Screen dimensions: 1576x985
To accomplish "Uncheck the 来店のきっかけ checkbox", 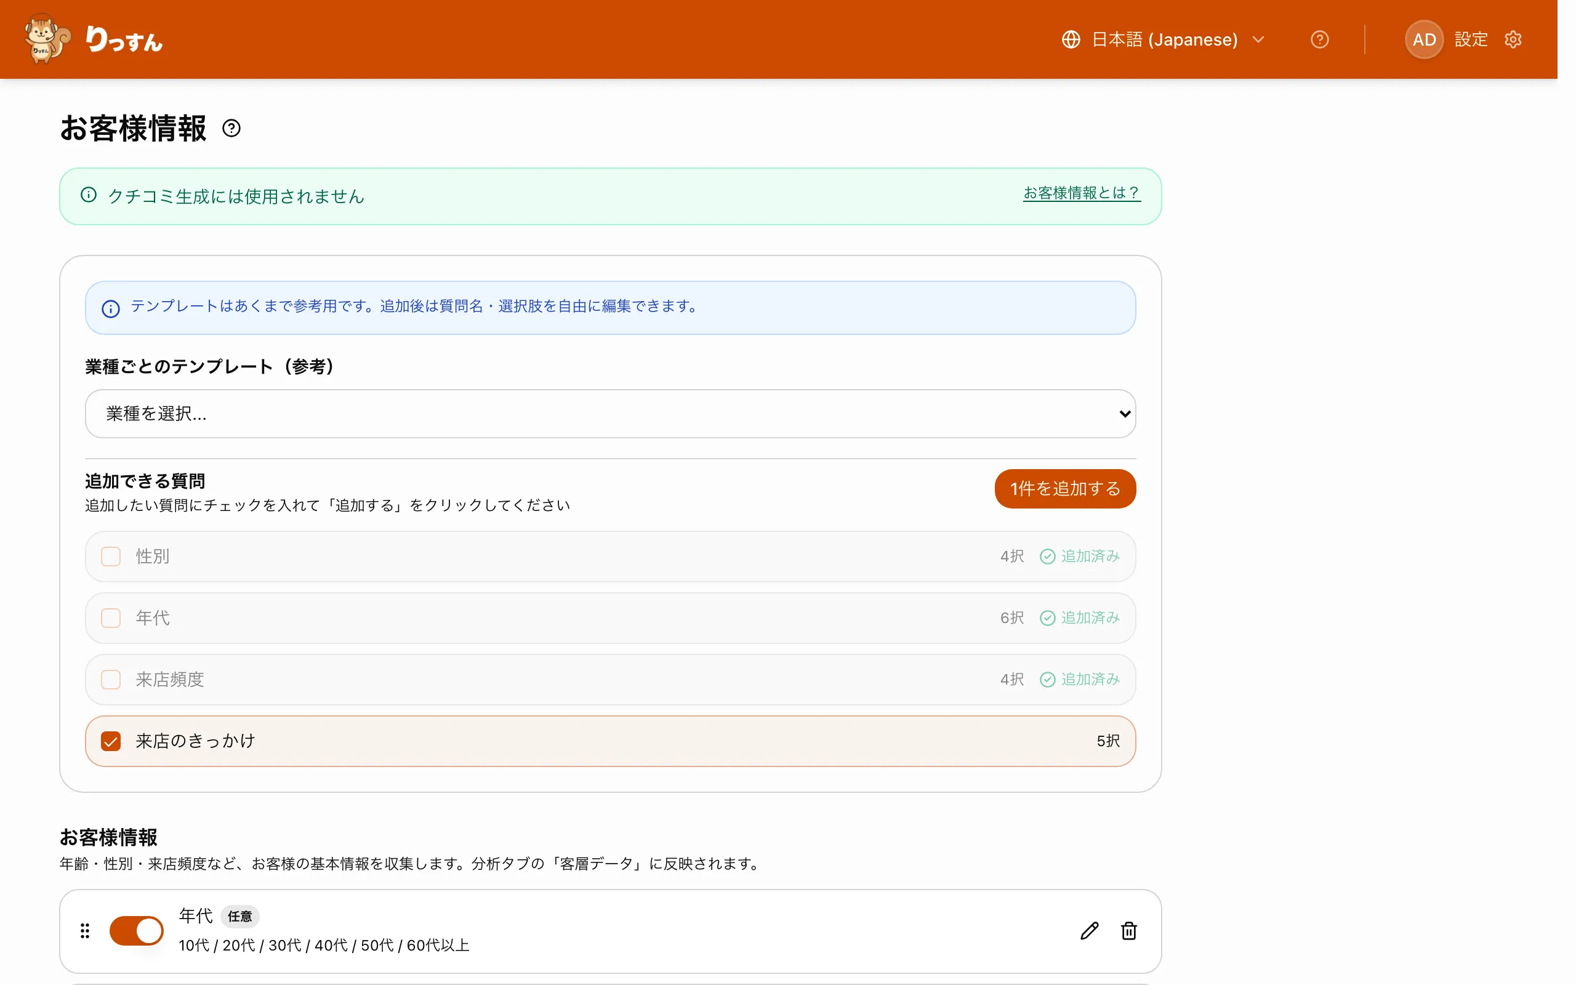I will pos(111,741).
